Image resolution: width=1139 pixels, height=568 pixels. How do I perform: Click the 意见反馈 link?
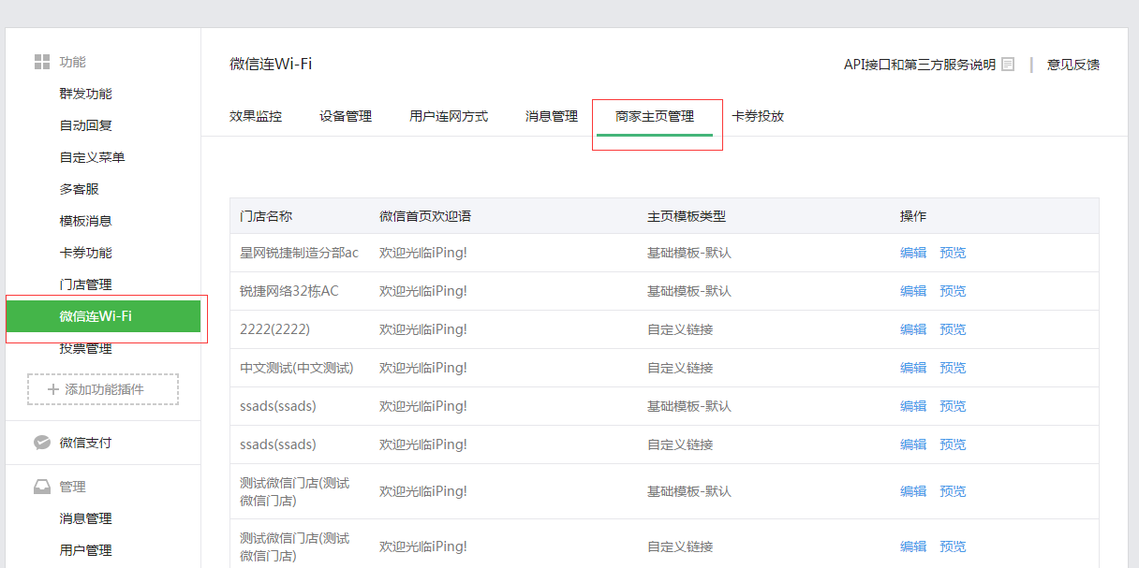(x=1073, y=65)
